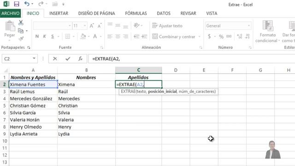Apply accounting currency format icon

[x=209, y=36]
